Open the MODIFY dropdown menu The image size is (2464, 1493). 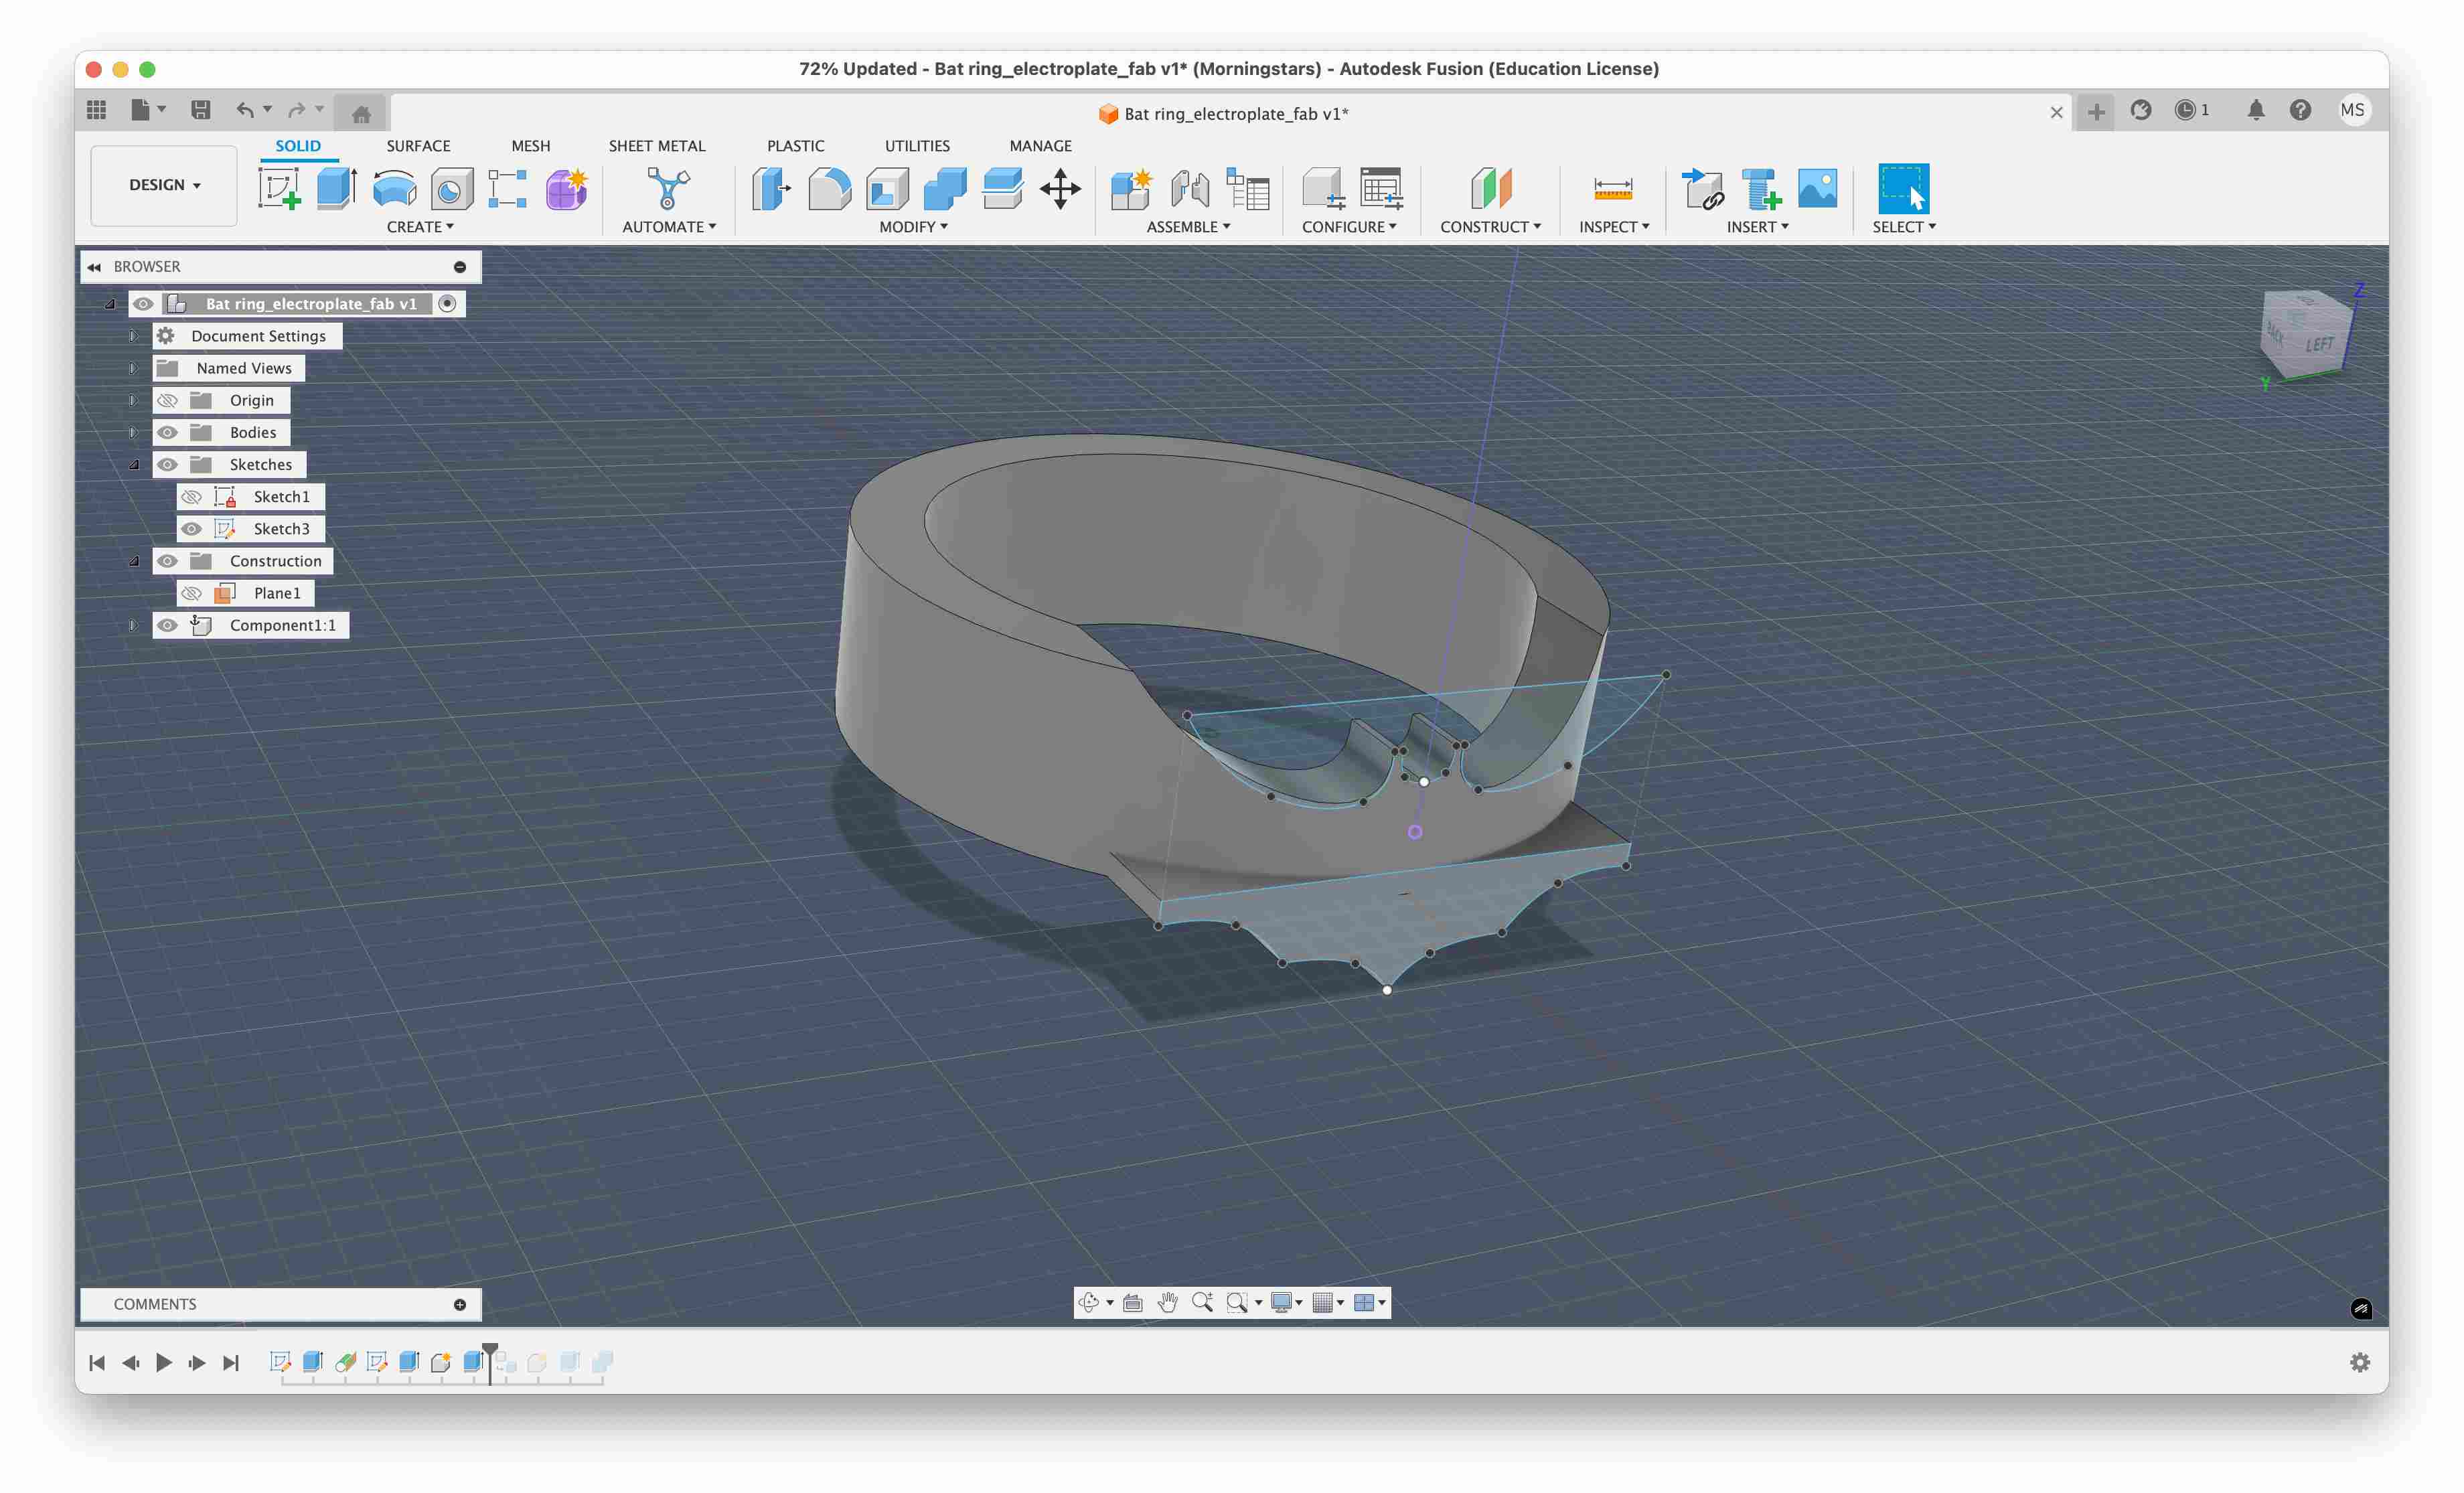pyautogui.click(x=913, y=227)
